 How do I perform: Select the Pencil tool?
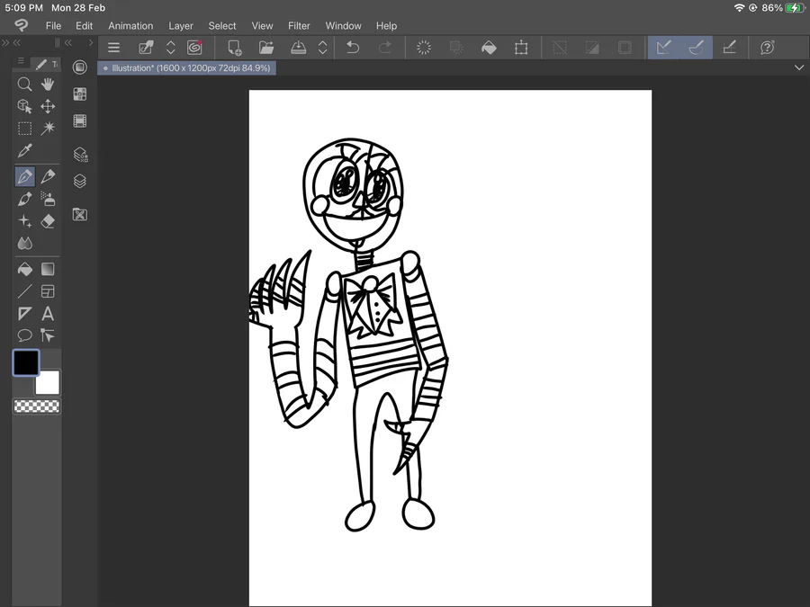coord(48,176)
